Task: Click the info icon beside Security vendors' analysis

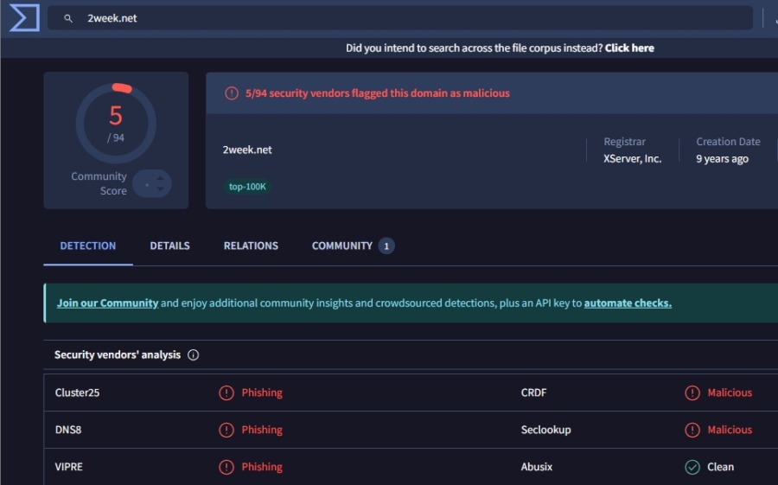Action: [194, 354]
